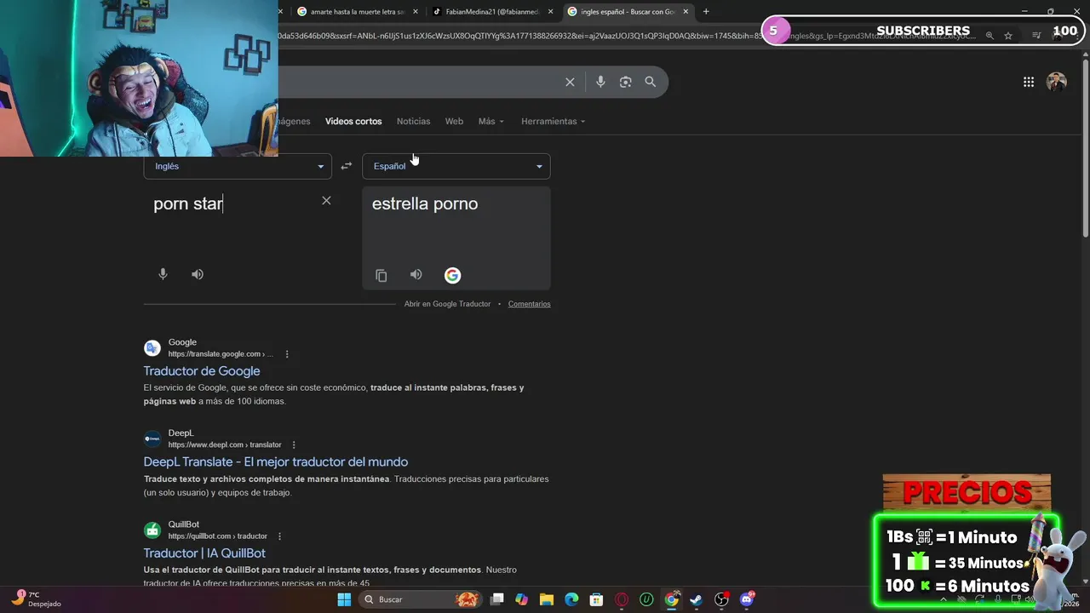
Task: Open 'Traductor de Google' result link
Action: coord(202,371)
